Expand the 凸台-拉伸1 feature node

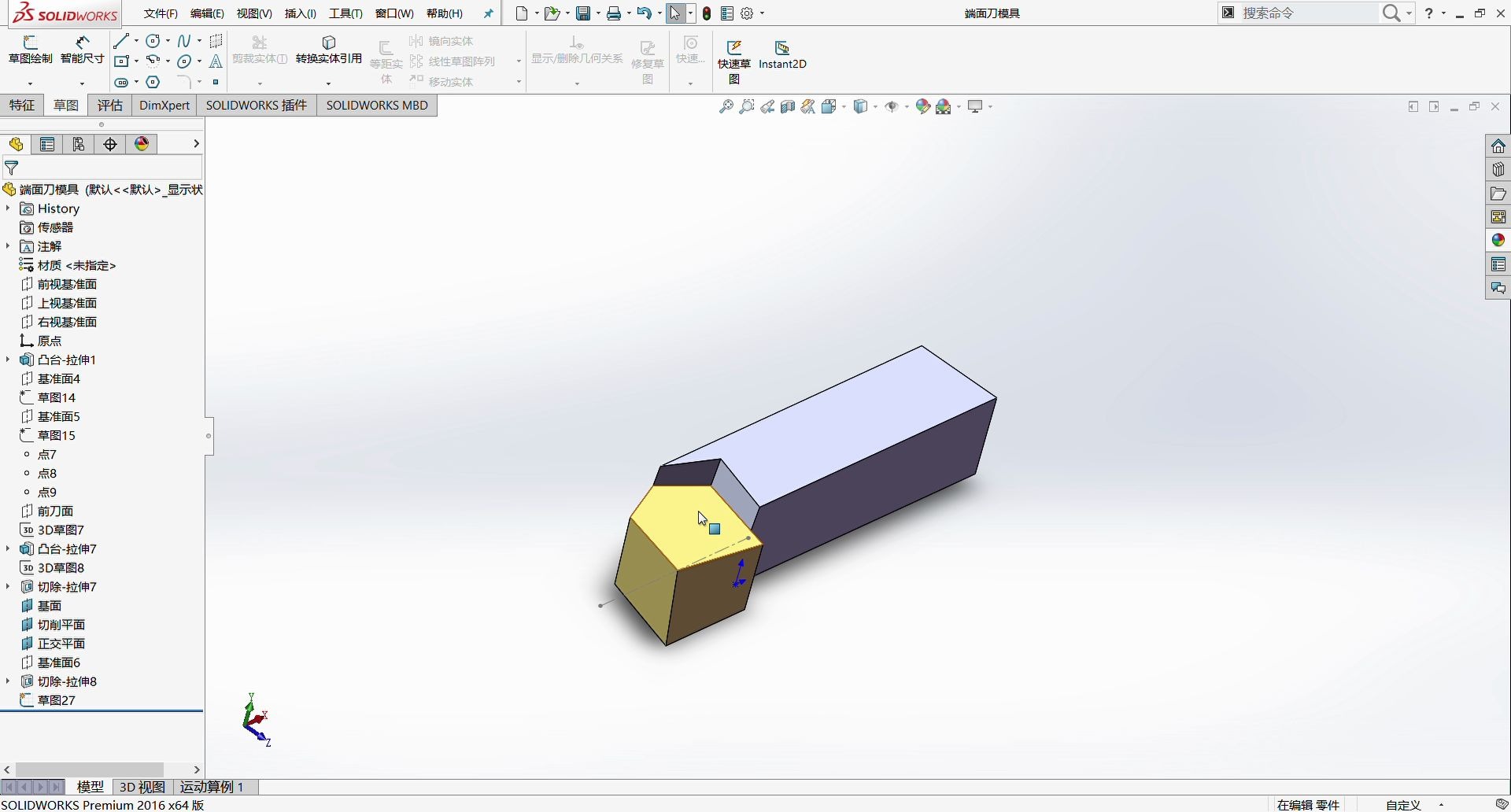click(8, 360)
